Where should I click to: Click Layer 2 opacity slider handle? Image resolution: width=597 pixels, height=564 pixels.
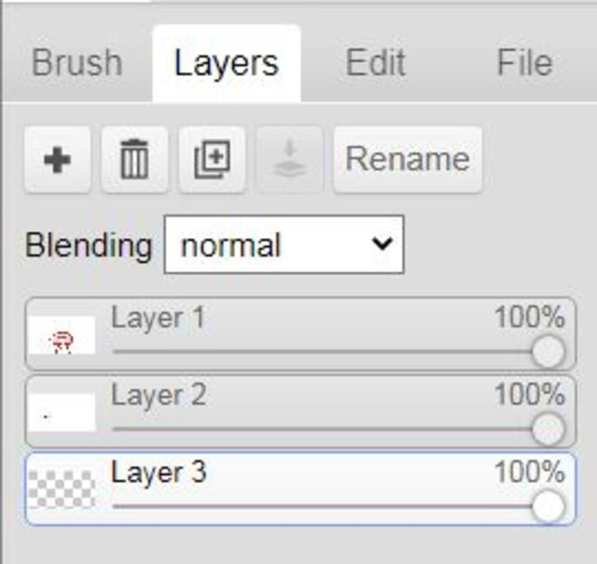[548, 429]
